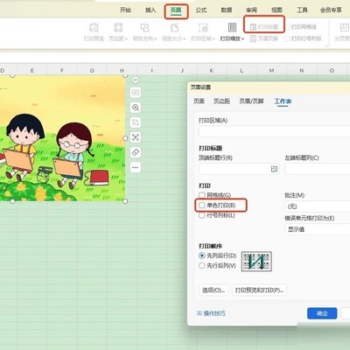The width and height of the screenshot is (350, 350).
Task: Select the crop tool beside the picture
Action: coord(136,122)
